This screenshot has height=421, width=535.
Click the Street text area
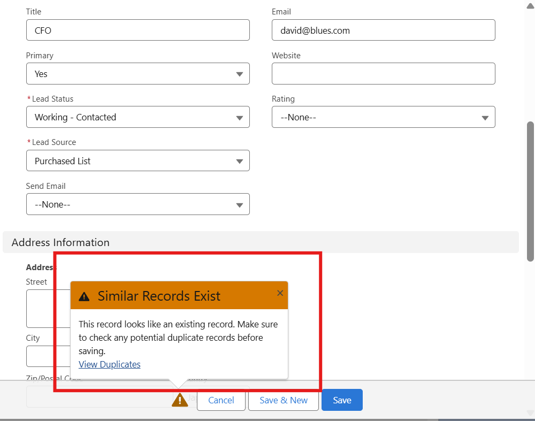point(48,309)
